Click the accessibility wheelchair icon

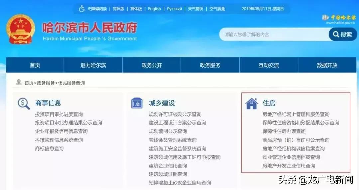click(82, 9)
